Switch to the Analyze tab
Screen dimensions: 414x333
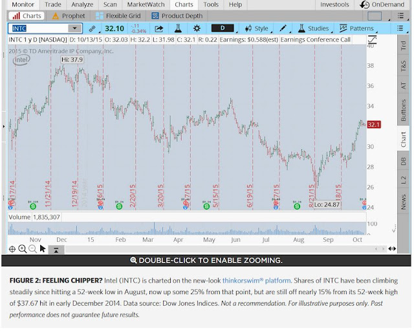tap(82, 5)
